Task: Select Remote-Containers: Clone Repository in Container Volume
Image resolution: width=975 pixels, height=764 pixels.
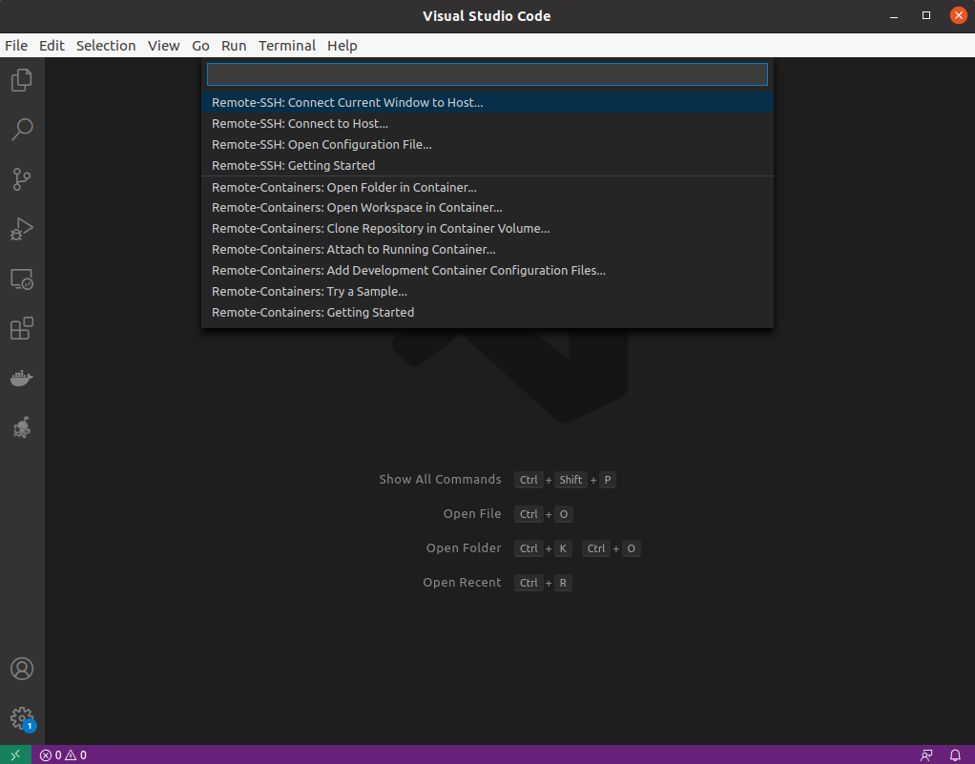Action: click(487, 229)
